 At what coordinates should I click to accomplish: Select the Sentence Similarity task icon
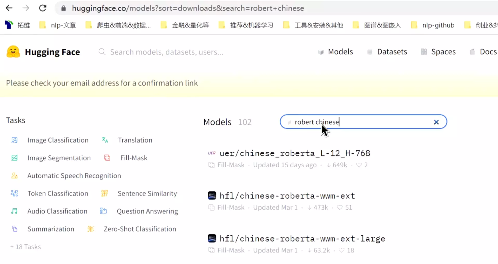click(x=104, y=193)
